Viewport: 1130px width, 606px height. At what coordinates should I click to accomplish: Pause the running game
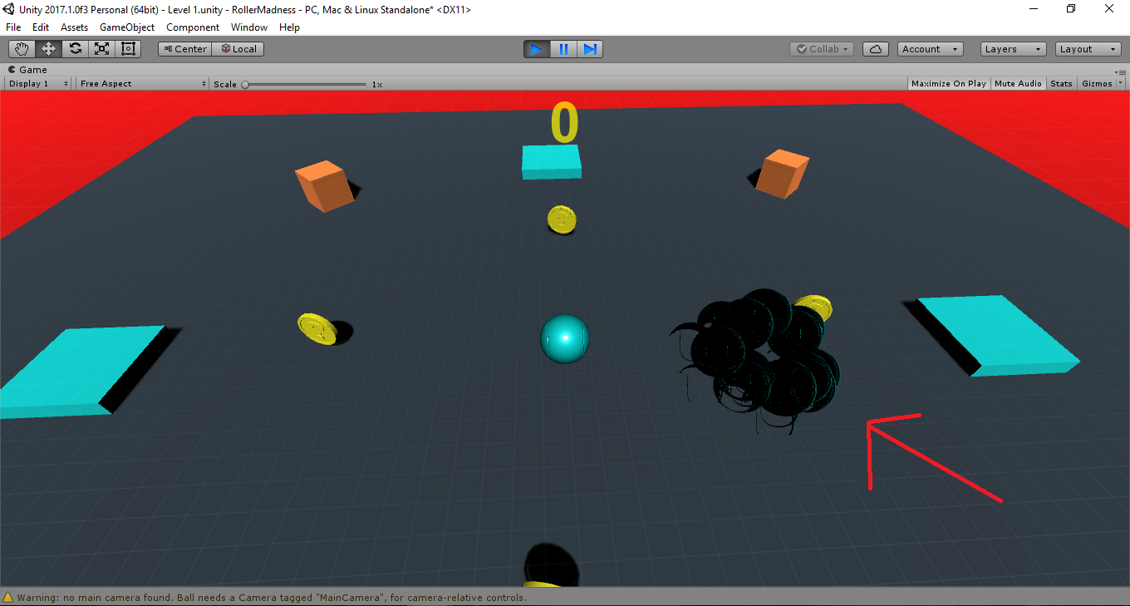563,49
